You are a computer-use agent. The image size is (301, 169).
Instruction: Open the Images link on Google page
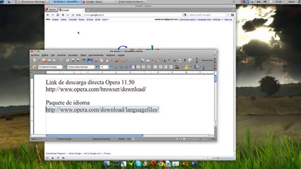click(x=55, y=19)
